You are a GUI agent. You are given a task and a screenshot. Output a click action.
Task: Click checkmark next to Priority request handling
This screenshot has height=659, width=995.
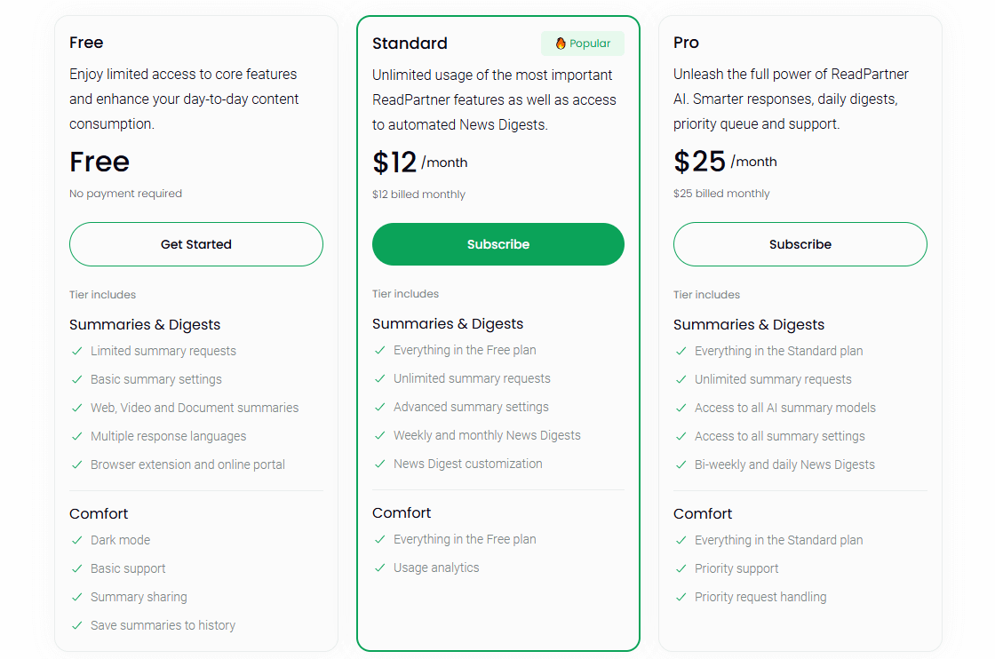681,597
